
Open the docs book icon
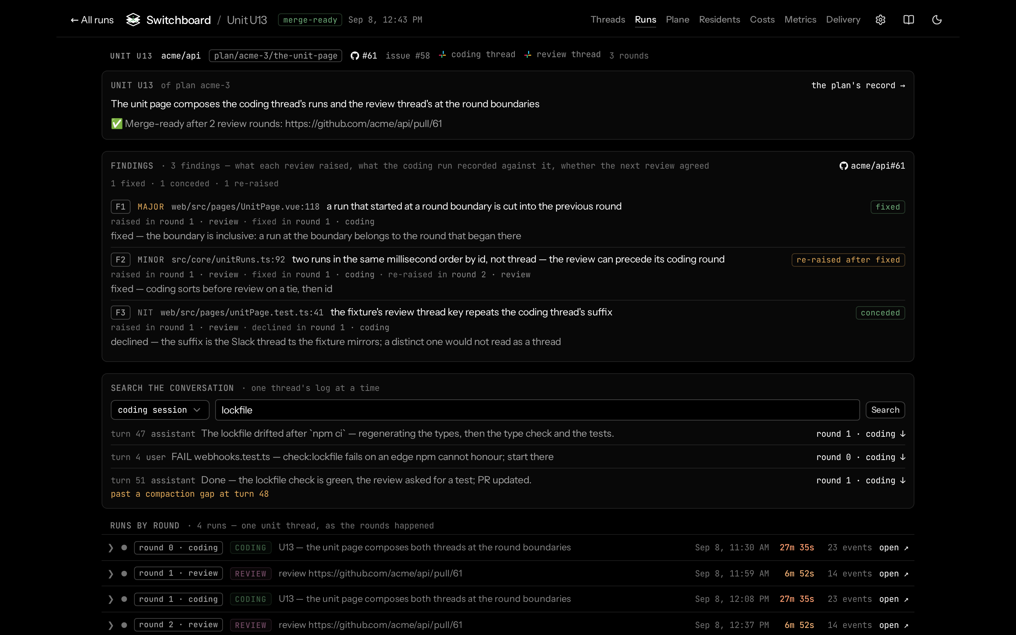(x=908, y=20)
